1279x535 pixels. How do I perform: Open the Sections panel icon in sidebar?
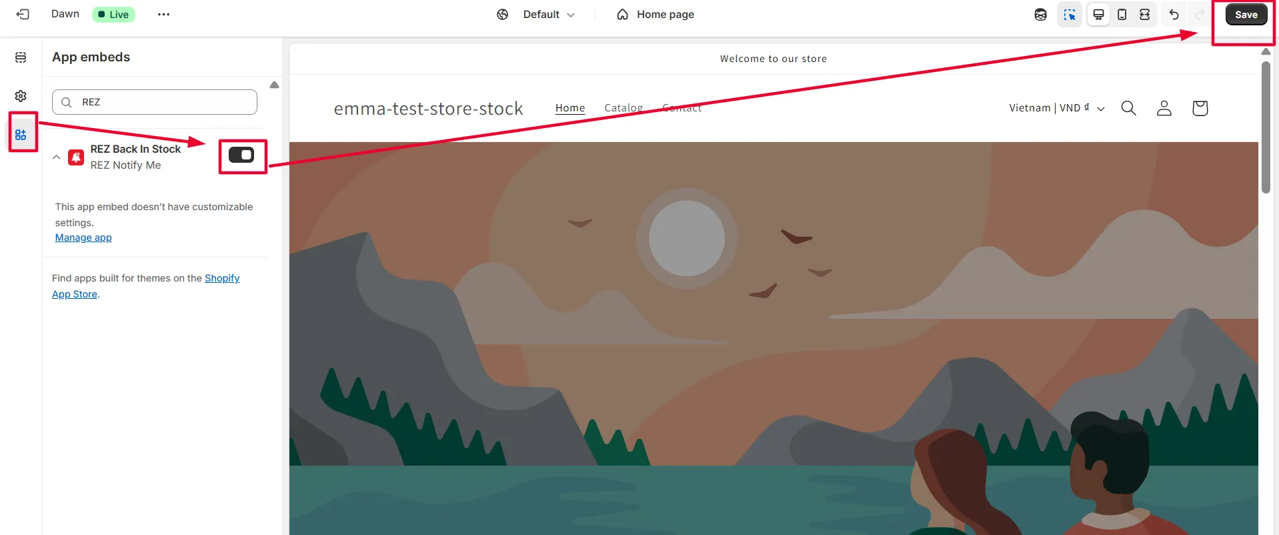click(21, 57)
